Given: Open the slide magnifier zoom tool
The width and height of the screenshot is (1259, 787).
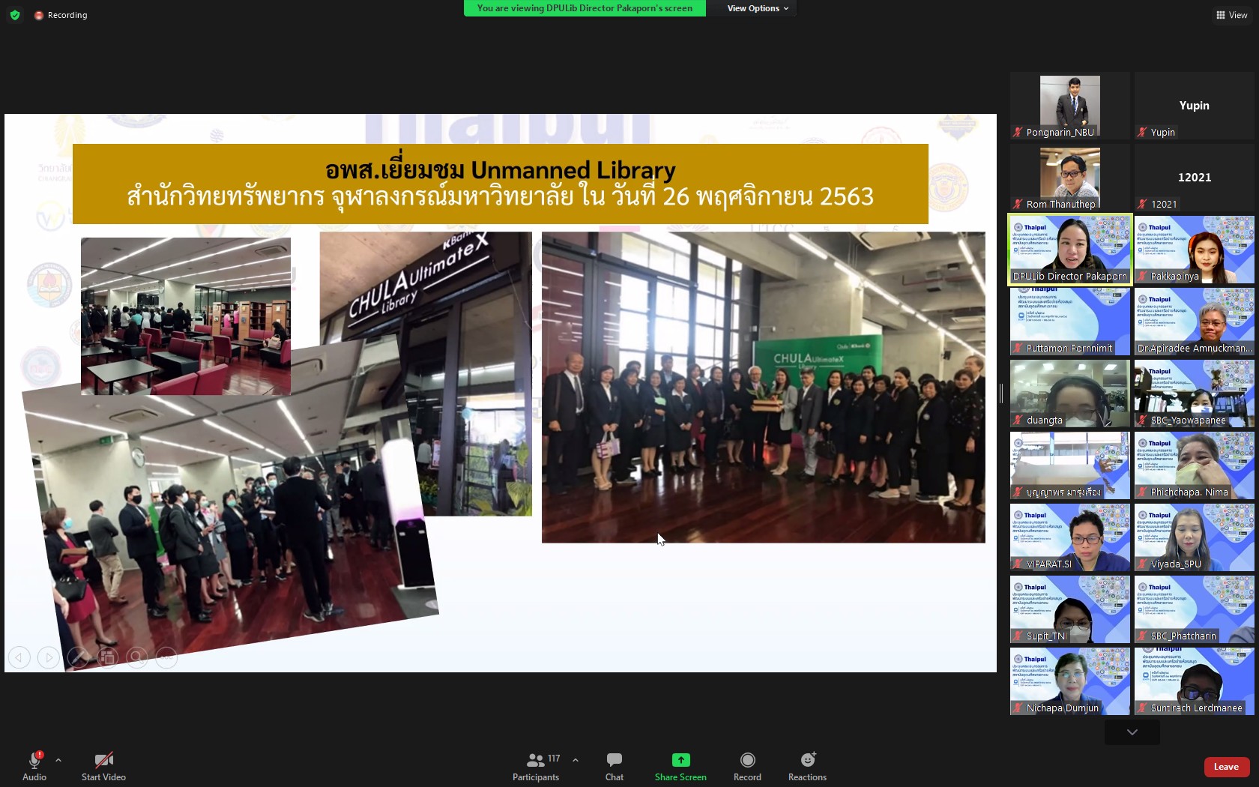Looking at the screenshot, I should (137, 657).
